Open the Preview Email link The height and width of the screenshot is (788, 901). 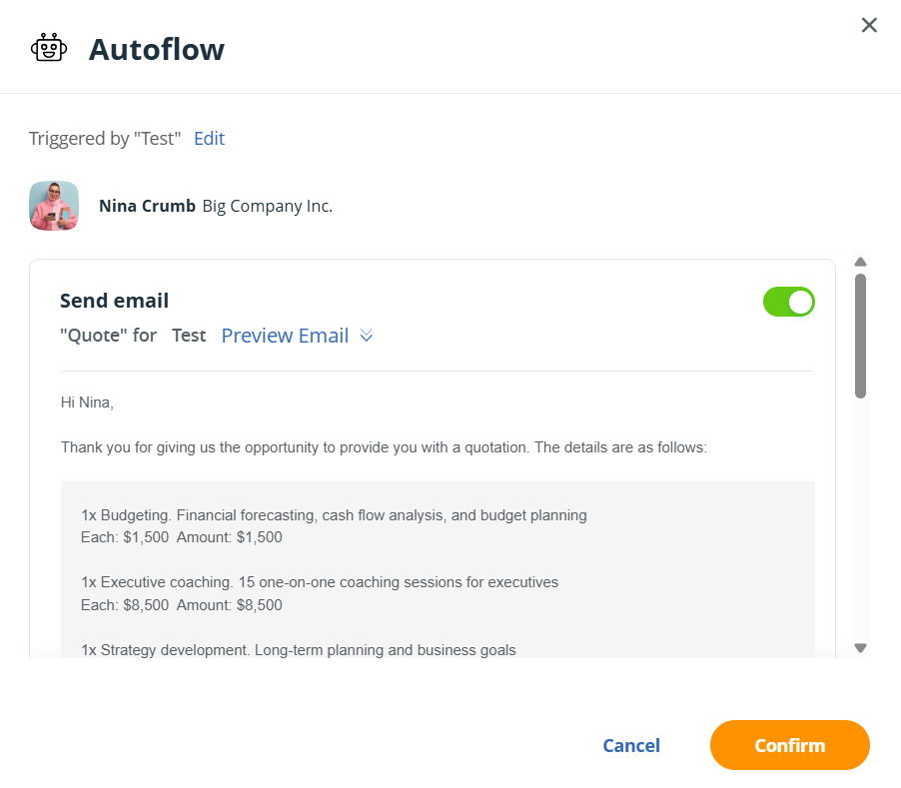(285, 336)
